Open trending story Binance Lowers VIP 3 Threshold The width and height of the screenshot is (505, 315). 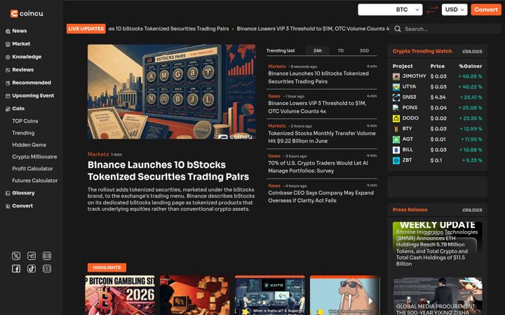(x=317, y=107)
